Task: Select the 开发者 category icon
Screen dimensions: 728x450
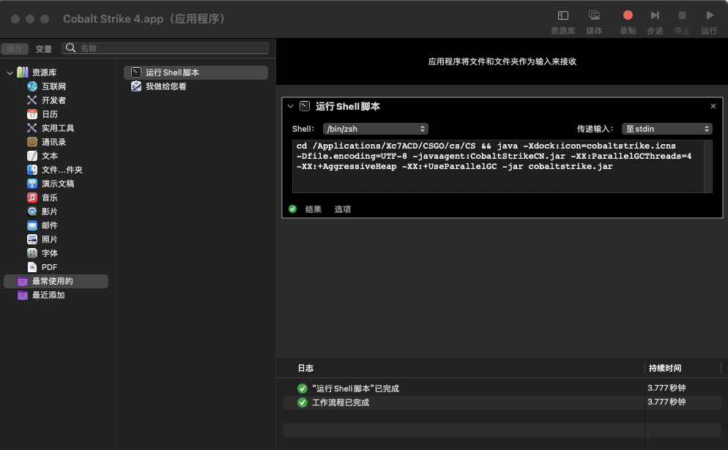Action: 32,100
